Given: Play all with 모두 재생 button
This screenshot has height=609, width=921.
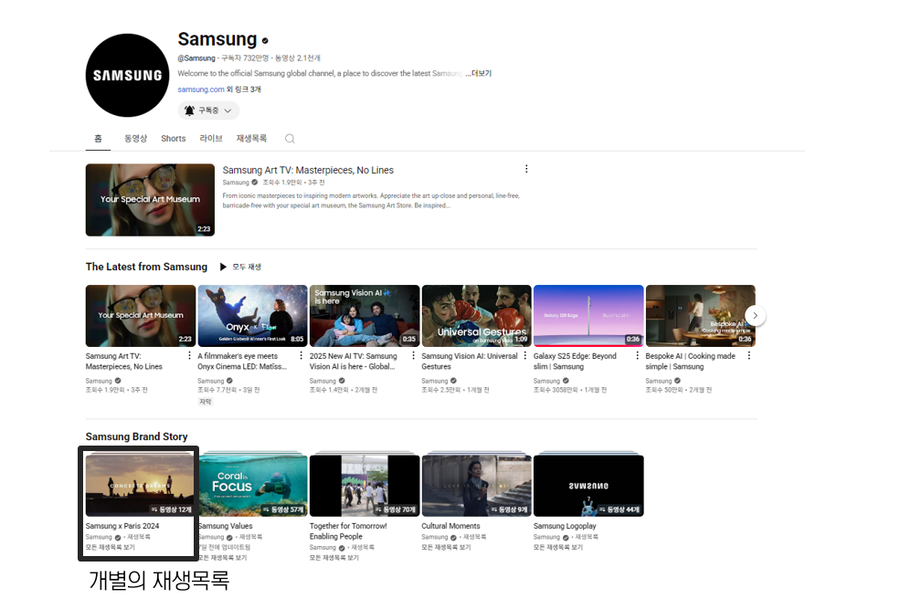Looking at the screenshot, I should click(x=241, y=267).
